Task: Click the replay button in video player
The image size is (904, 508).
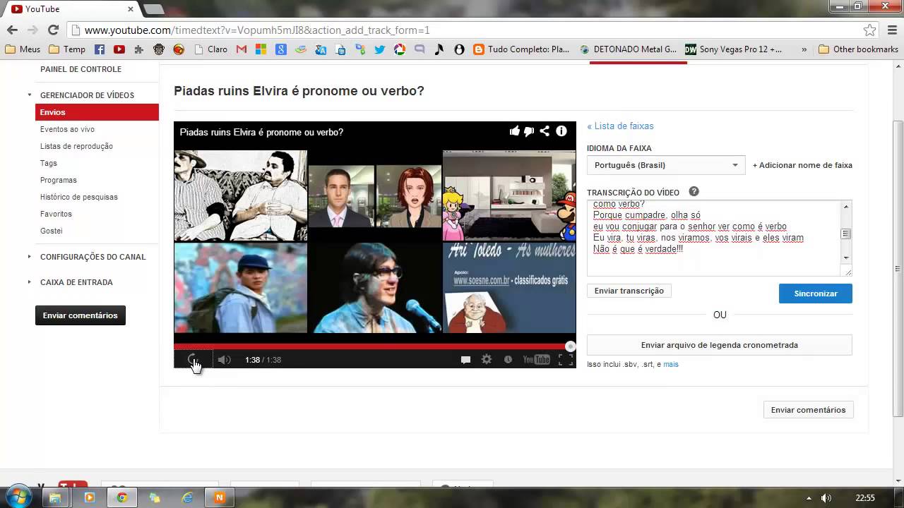Action: [x=193, y=360]
